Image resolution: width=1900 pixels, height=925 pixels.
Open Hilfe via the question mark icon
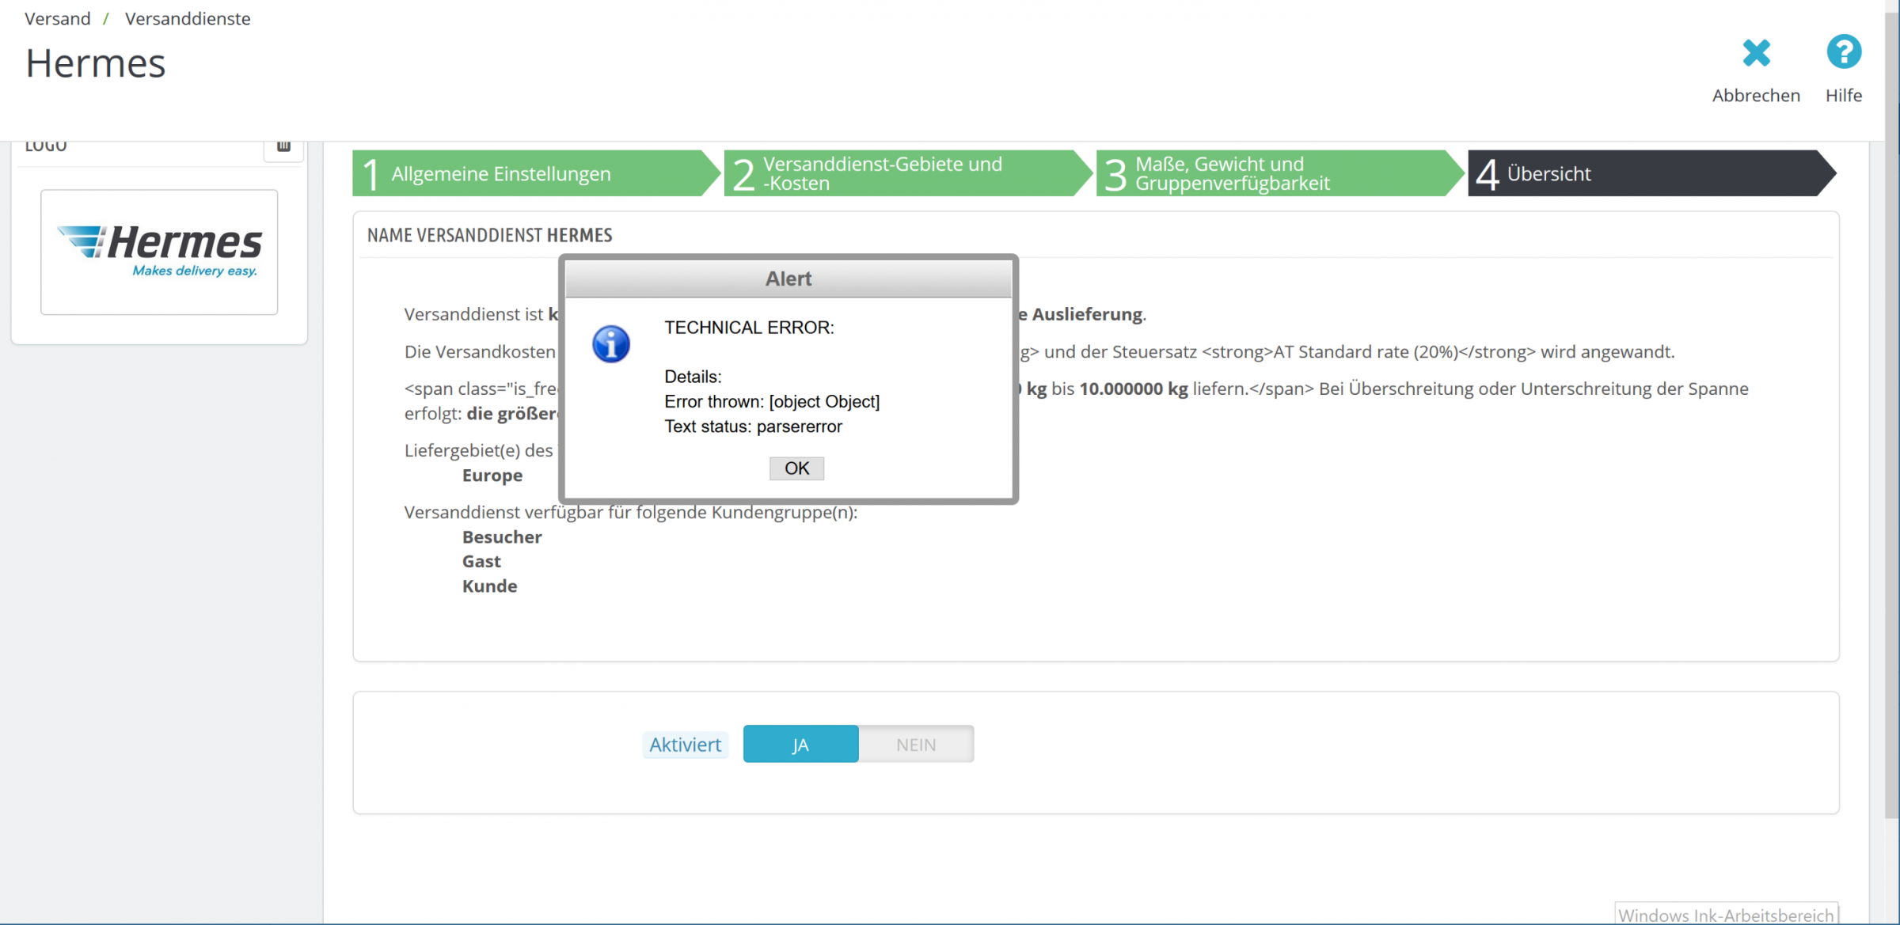[1843, 53]
